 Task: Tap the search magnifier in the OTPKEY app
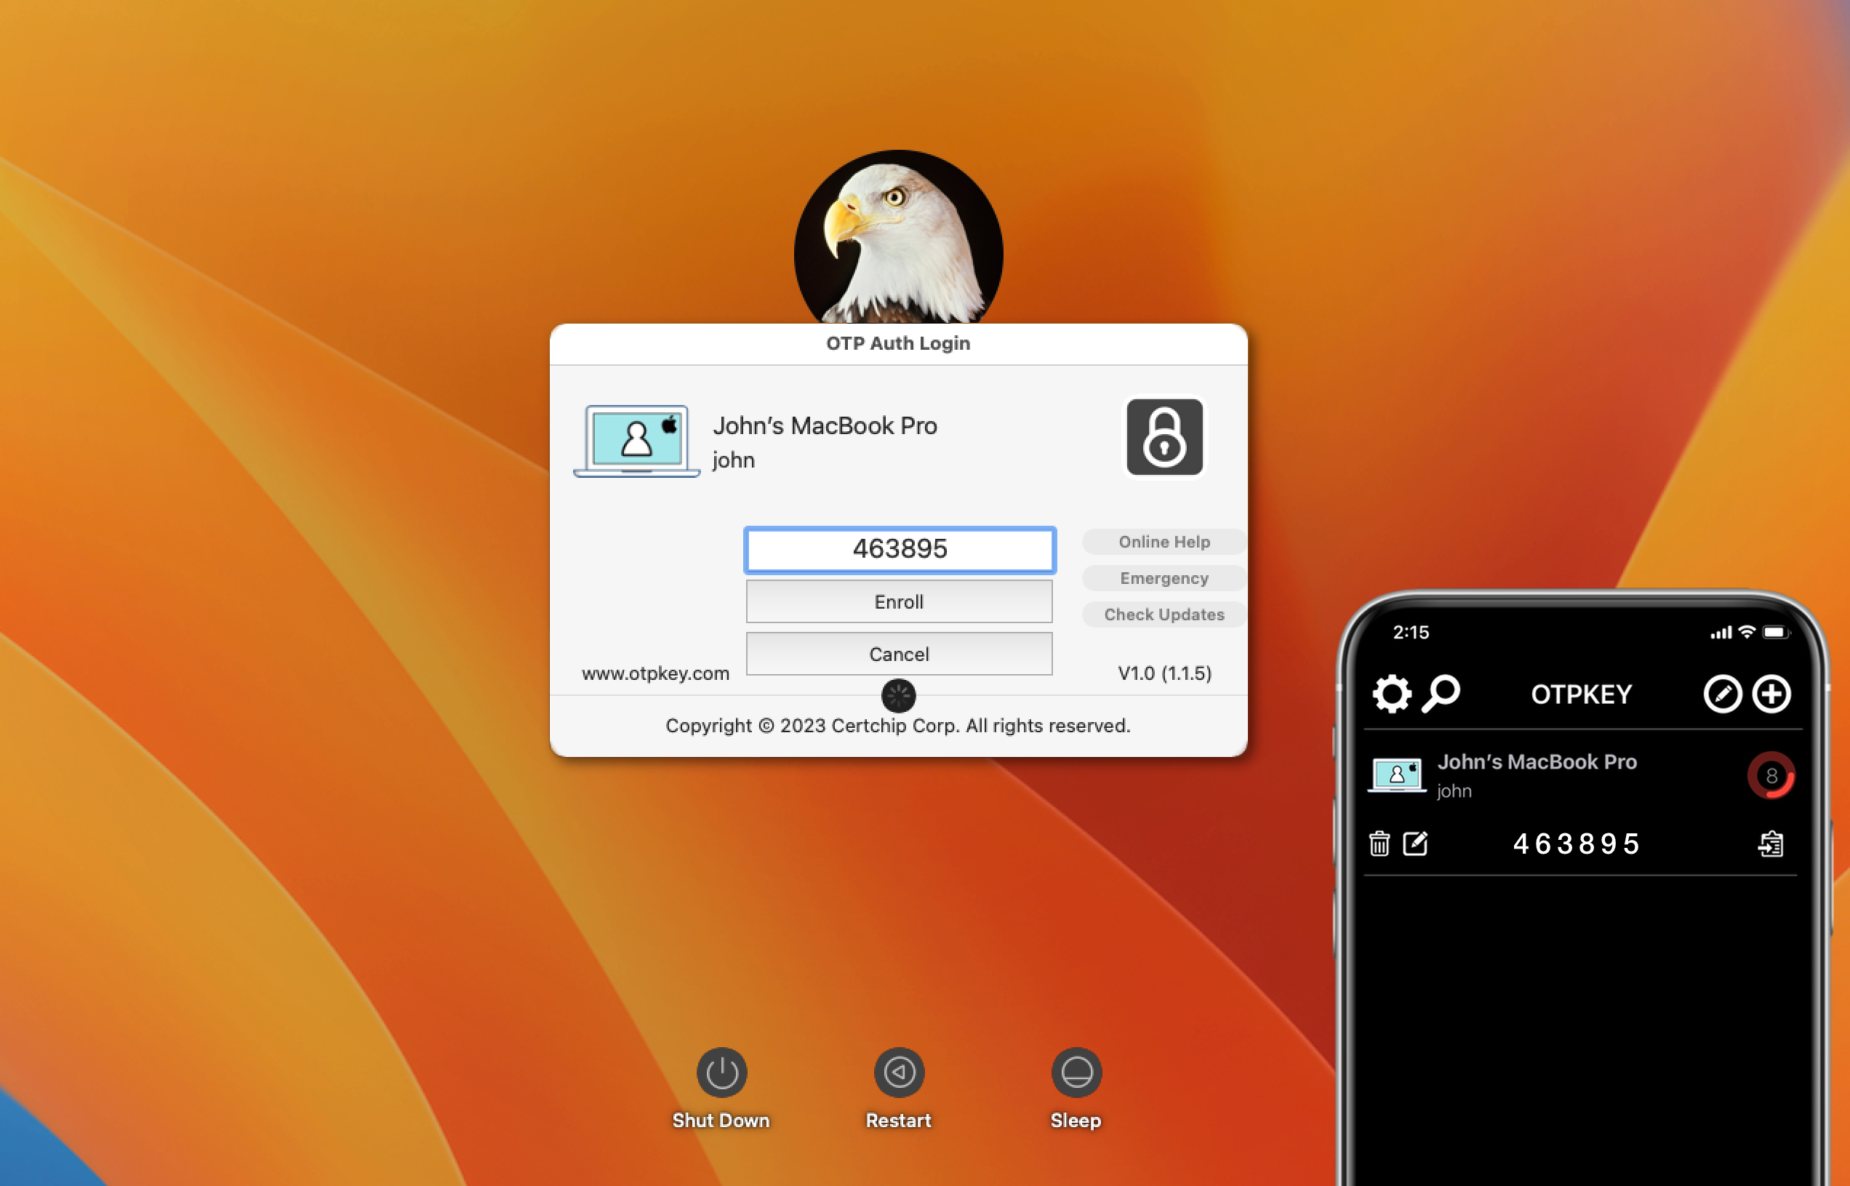click(x=1441, y=693)
